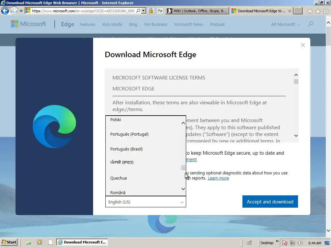Open the For Business navigation item
This screenshot has height=248, width=331.
click(155, 25)
